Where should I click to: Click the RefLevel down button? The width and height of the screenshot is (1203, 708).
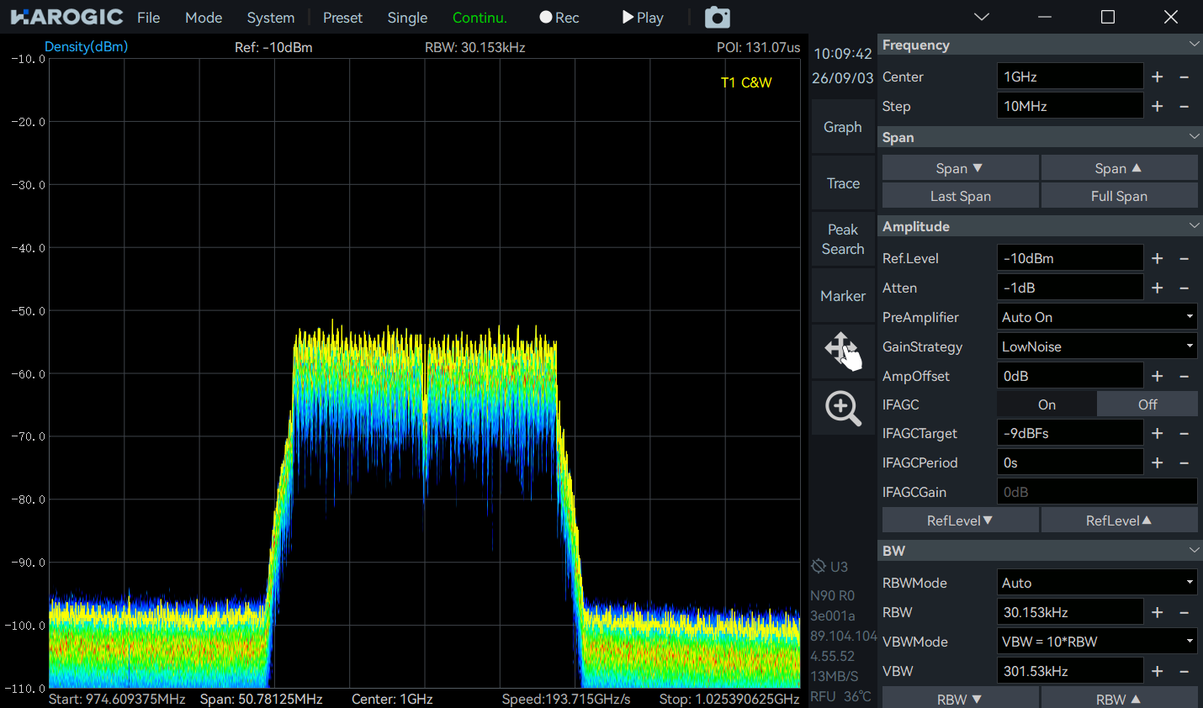point(960,520)
